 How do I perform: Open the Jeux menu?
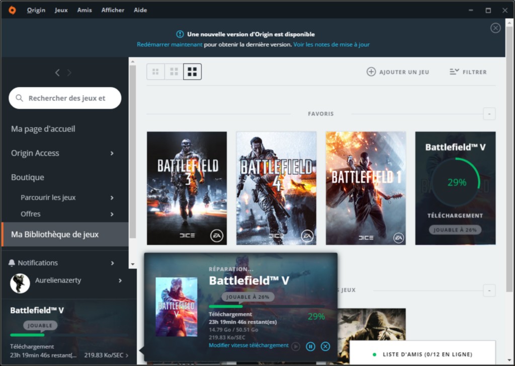point(61,10)
